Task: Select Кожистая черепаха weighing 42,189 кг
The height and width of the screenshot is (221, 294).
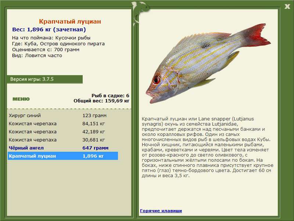Action: 63,131
